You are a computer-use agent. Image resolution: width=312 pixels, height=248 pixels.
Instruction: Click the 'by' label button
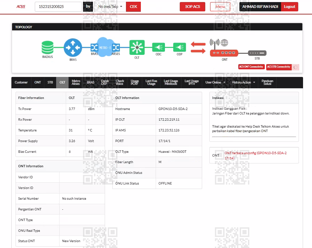[88, 7]
